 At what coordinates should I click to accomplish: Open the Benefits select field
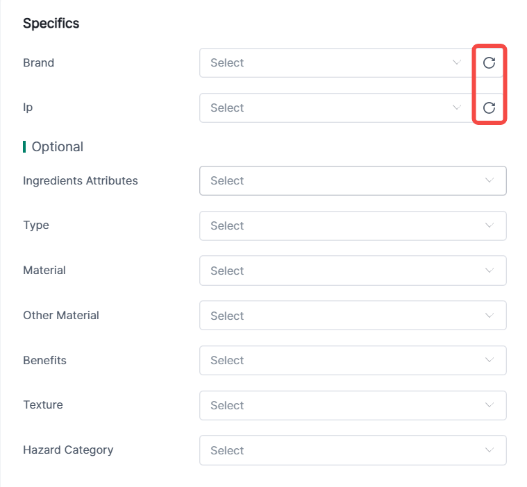coord(340,361)
